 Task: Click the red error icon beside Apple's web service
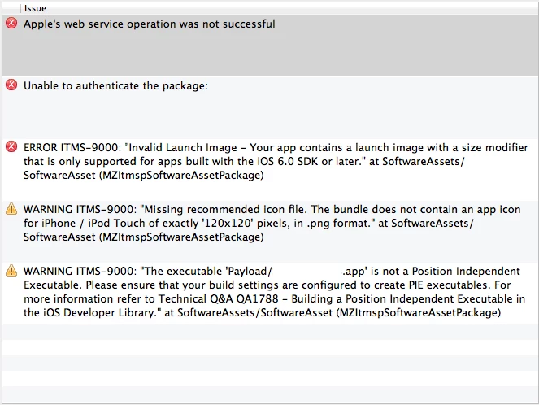click(11, 23)
